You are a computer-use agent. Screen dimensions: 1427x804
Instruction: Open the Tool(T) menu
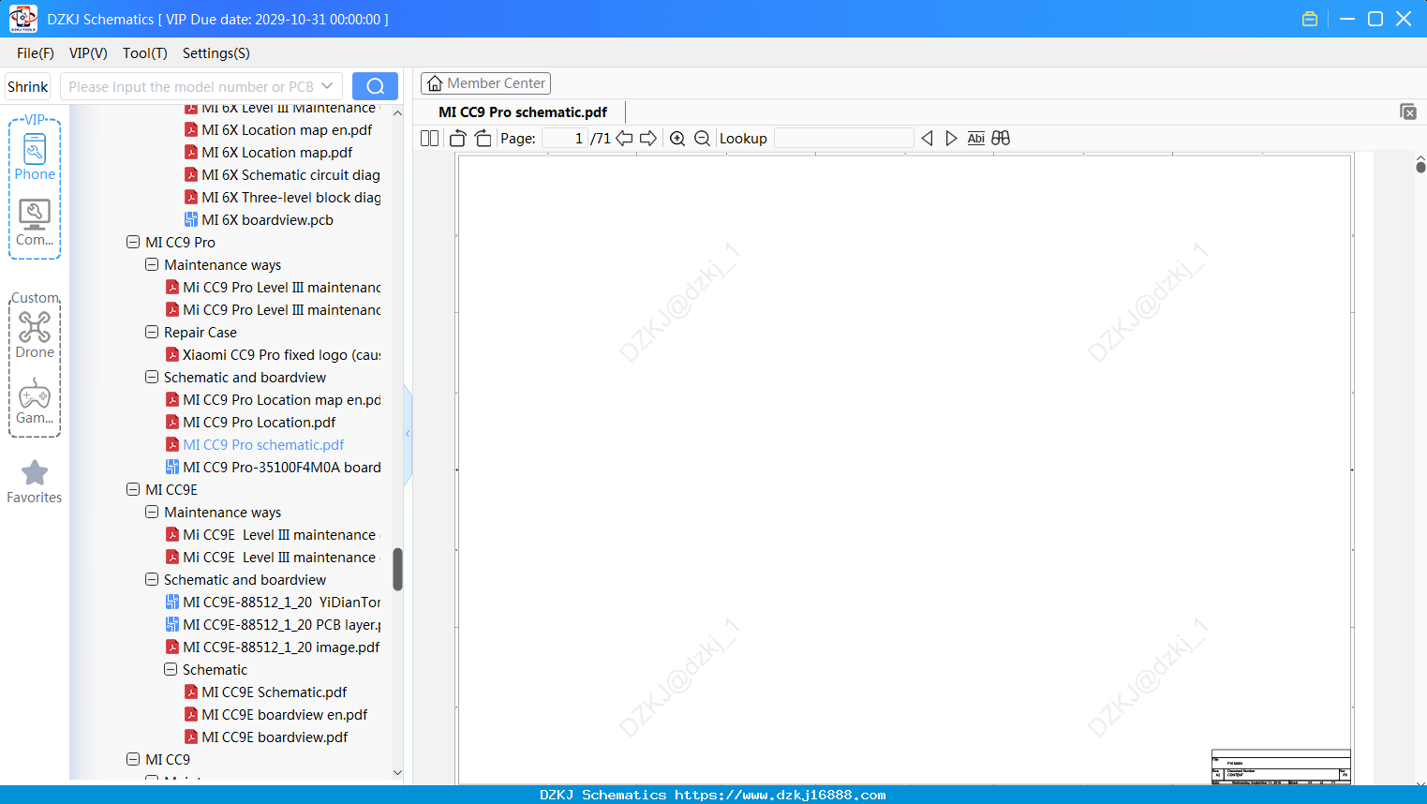pyautogui.click(x=145, y=53)
